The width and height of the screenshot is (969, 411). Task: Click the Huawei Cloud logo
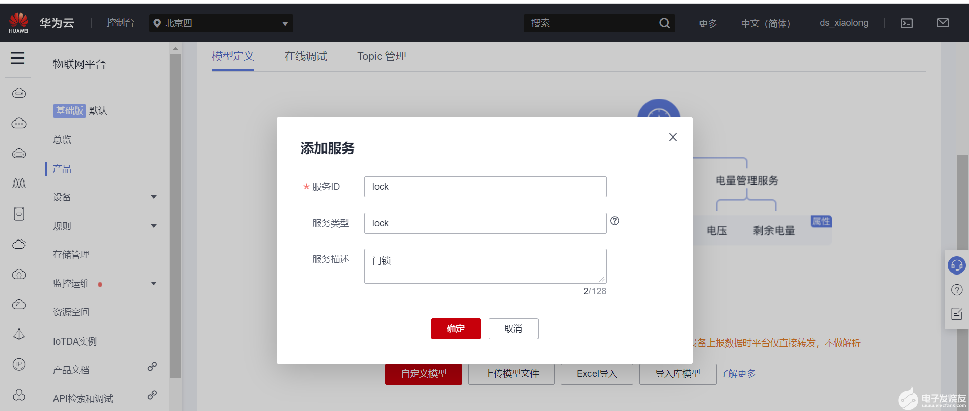click(x=19, y=23)
